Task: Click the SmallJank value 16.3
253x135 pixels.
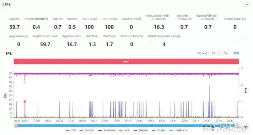Action: (x=159, y=27)
